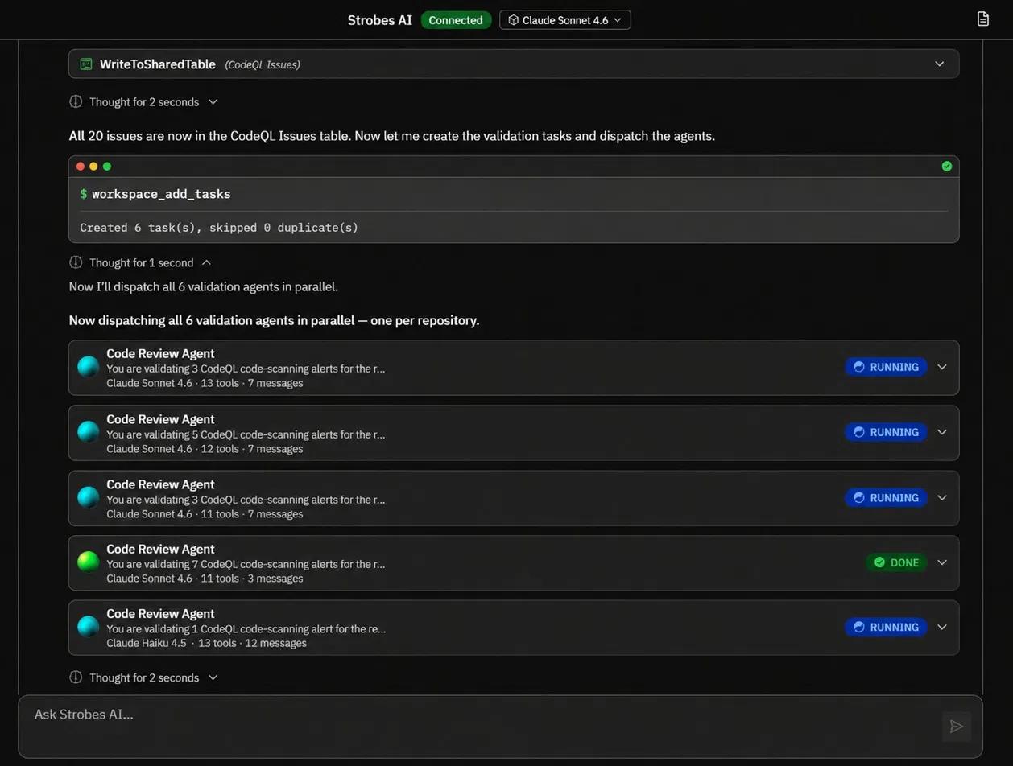Click the thought icon beside 'Thought for 1 second'

click(x=76, y=263)
